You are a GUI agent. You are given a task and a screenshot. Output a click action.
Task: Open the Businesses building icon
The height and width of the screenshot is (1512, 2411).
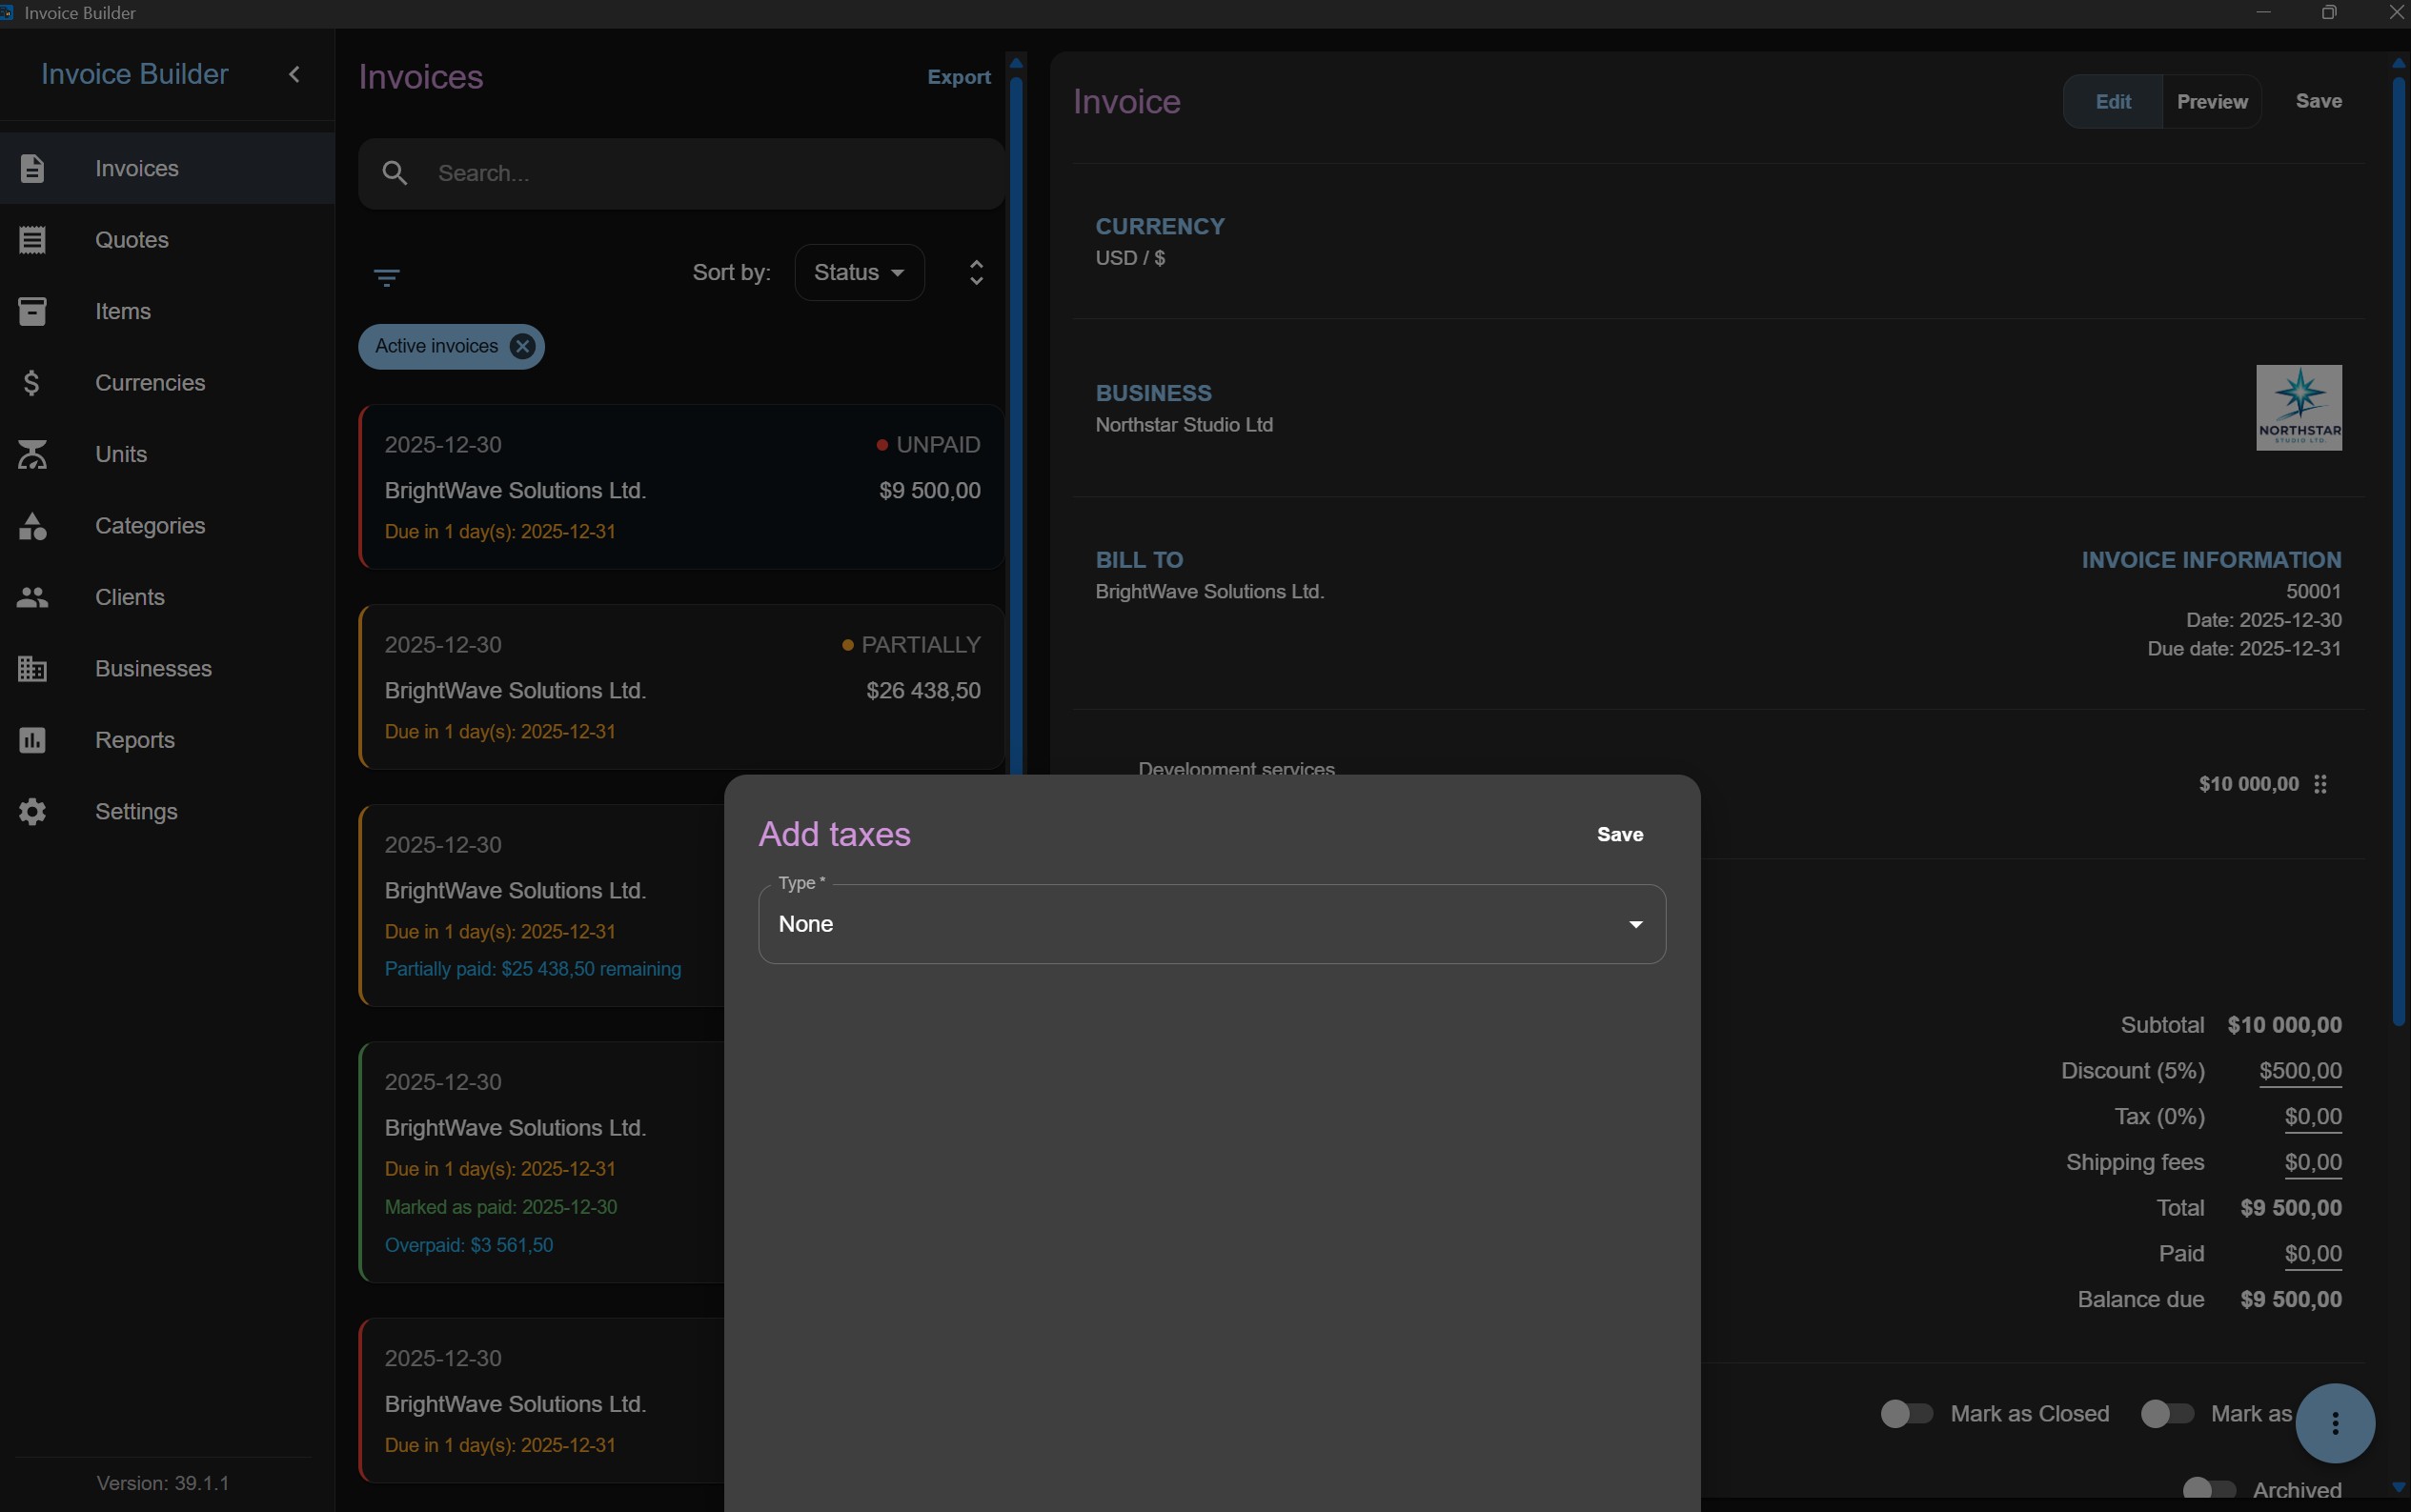pyautogui.click(x=32, y=669)
